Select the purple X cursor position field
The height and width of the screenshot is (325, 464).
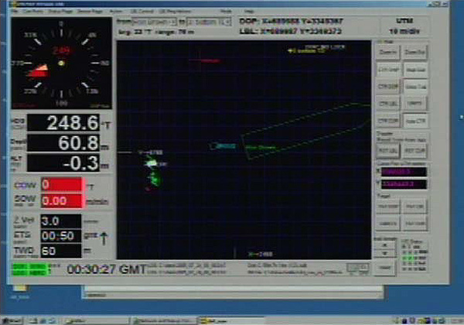404,172
